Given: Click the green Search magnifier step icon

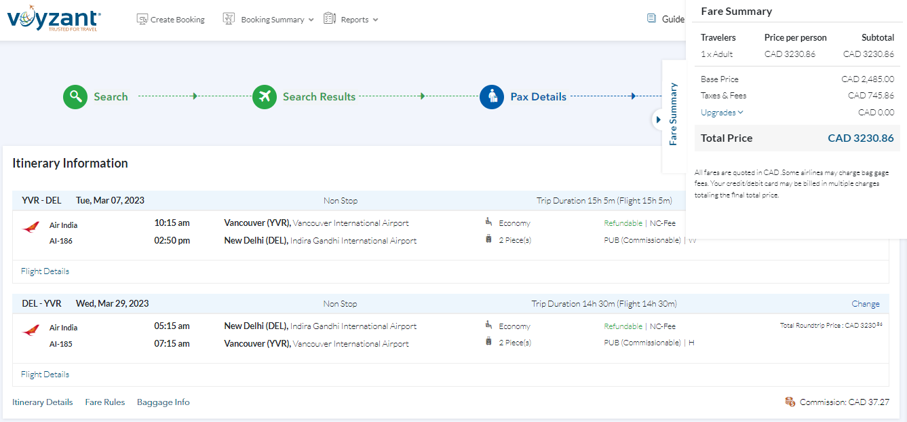Looking at the screenshot, I should pyautogui.click(x=75, y=97).
